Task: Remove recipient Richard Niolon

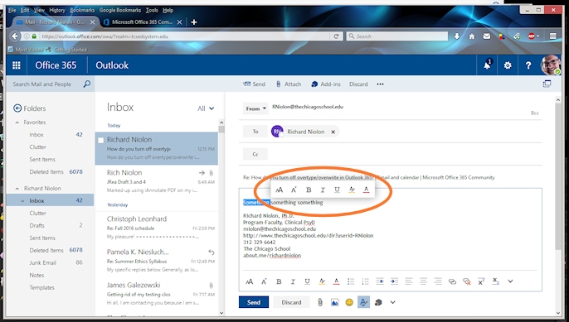Action: pyautogui.click(x=333, y=132)
